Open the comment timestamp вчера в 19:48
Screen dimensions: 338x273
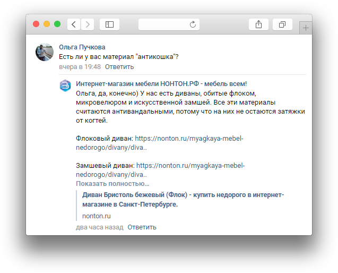click(80, 67)
